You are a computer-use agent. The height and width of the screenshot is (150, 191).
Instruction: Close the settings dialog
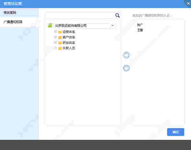(188, 3)
